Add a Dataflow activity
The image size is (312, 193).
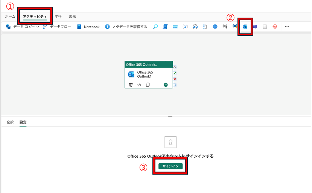pyautogui.click(x=57, y=27)
